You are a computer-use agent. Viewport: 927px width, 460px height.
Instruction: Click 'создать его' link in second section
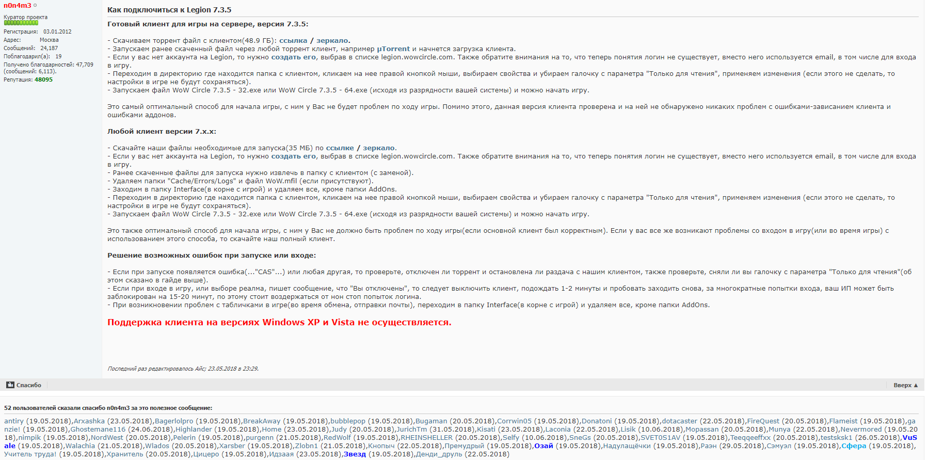(293, 156)
